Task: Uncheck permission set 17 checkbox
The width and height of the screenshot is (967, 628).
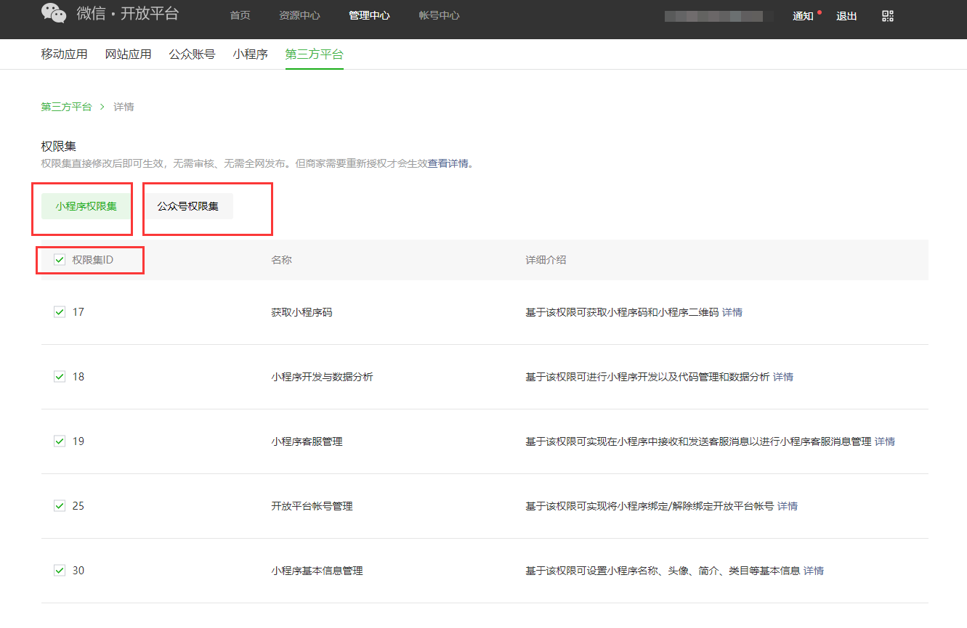Action: 60,312
